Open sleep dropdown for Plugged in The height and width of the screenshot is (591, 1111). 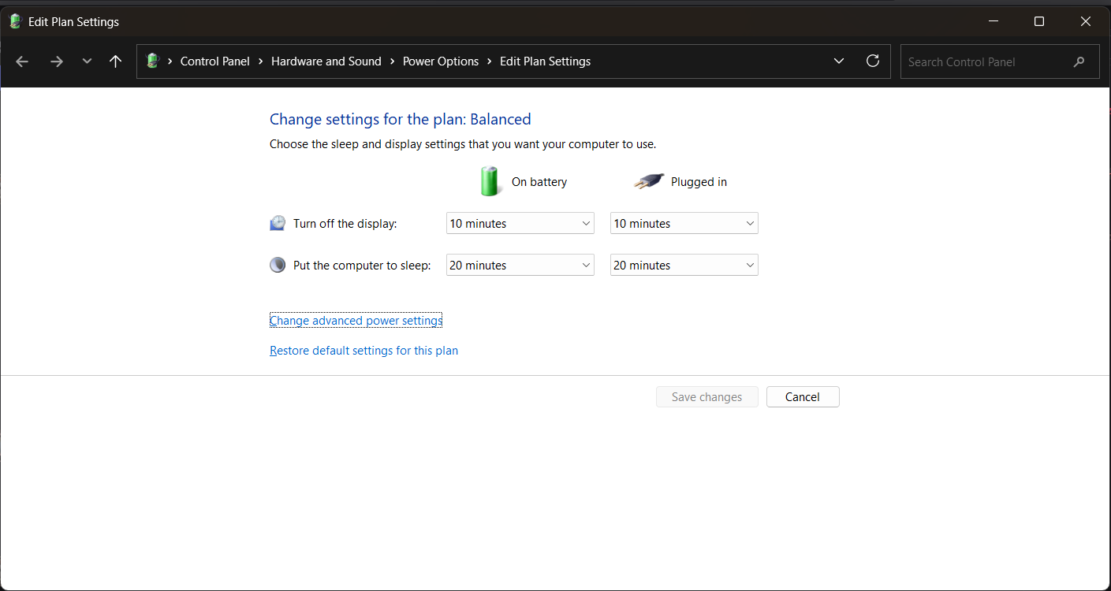tap(684, 266)
